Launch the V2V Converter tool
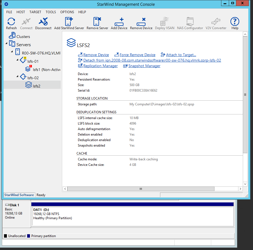Screen dimensions: 253x250 [216, 21]
